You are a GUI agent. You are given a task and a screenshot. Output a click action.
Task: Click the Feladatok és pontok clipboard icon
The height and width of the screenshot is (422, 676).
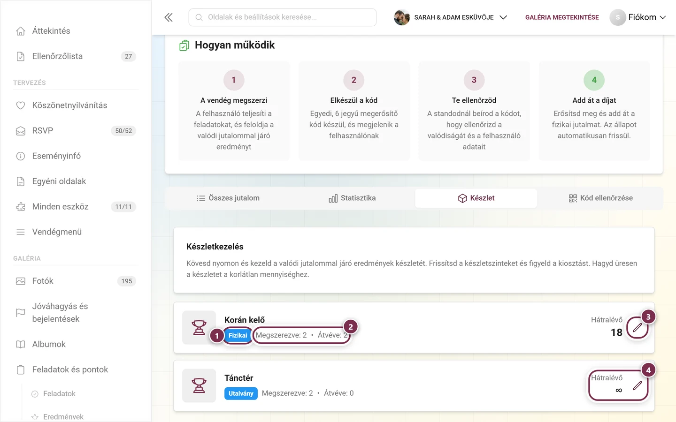coord(21,370)
